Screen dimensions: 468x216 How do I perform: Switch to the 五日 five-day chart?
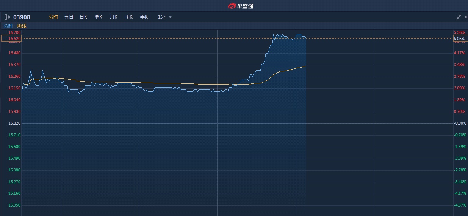(69, 17)
